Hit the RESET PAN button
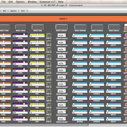 tap(37, 27)
